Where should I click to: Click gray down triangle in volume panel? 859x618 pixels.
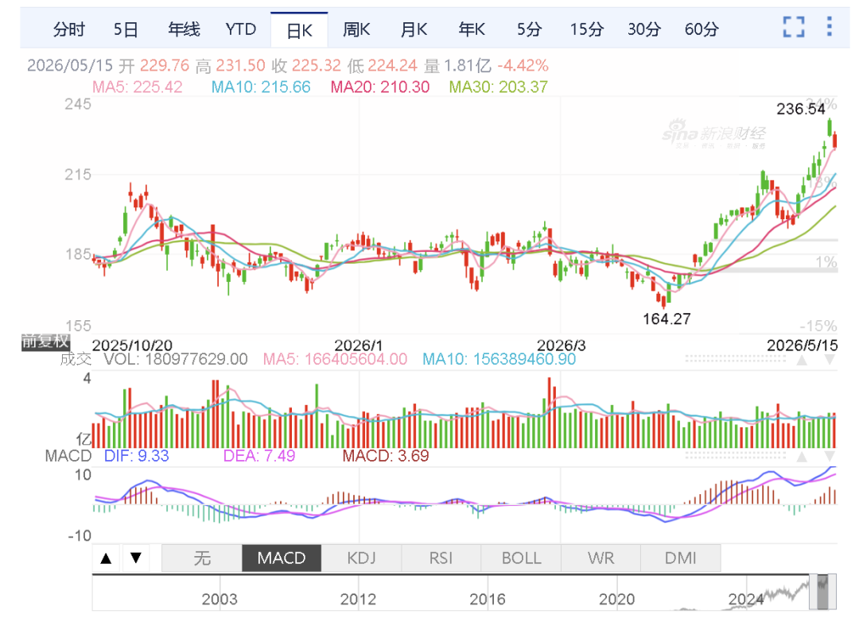(830, 360)
